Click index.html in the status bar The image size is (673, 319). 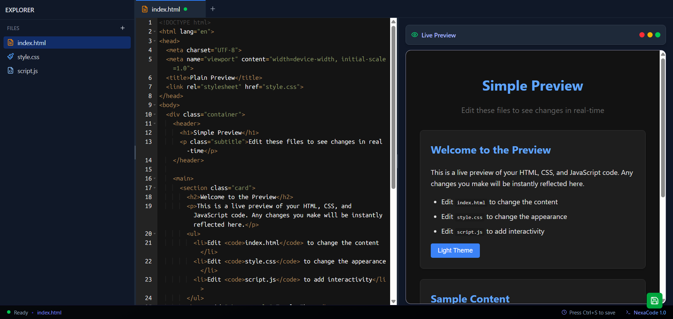pos(49,312)
